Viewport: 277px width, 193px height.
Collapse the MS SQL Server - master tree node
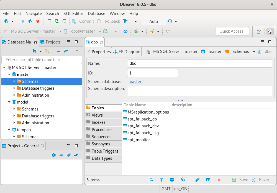click(4, 68)
